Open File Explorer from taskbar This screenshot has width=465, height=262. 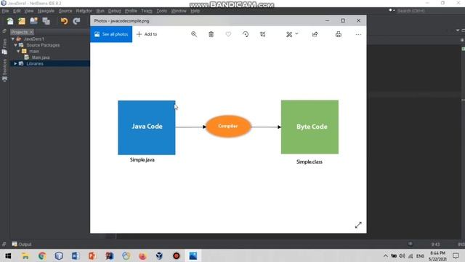25,255
